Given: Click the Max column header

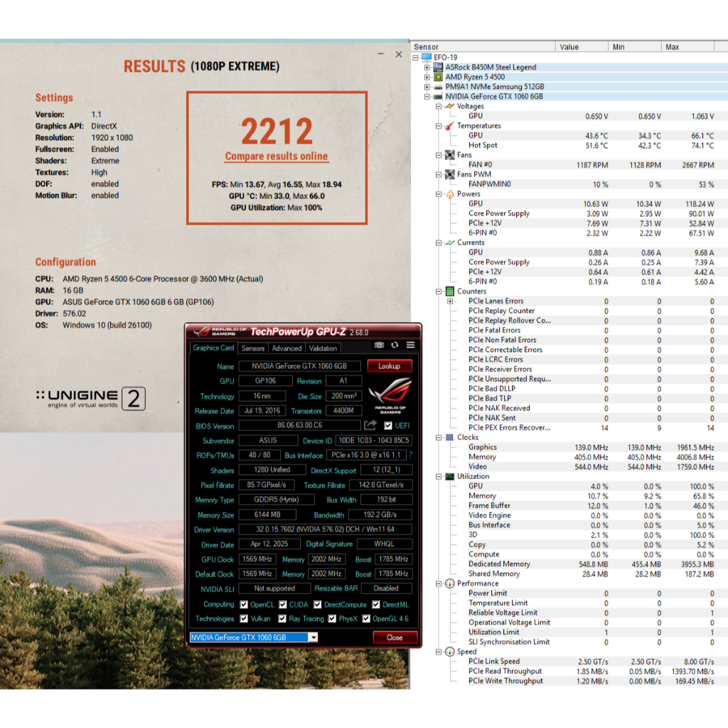Looking at the screenshot, I should [x=672, y=47].
